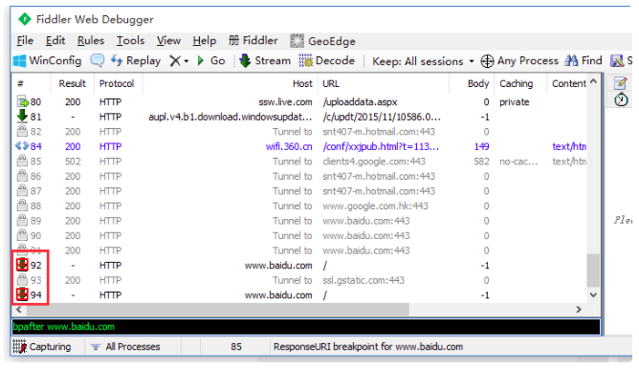Select session 89 lock icon

22,220
